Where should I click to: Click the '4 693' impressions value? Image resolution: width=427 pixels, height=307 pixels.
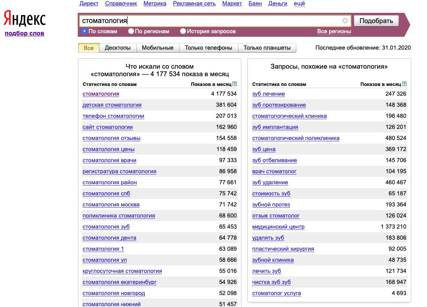click(x=399, y=293)
